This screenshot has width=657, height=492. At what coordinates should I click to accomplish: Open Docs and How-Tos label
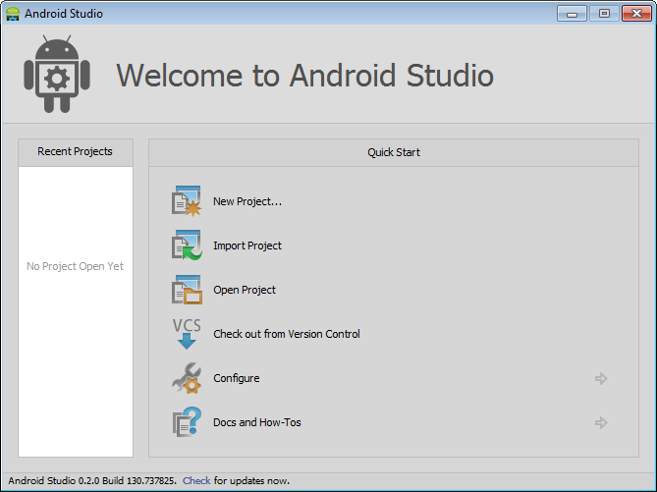point(257,422)
